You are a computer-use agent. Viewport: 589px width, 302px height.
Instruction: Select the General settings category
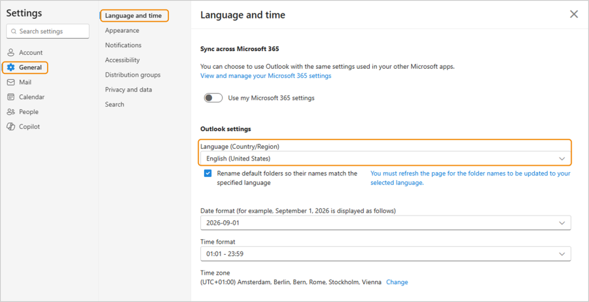(26, 67)
